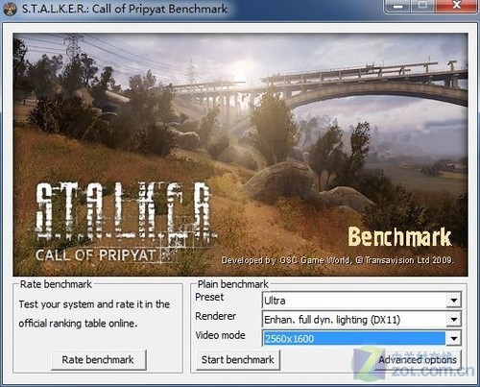
Task: Select the highlighted 2560x1600 video mode field
Action: 354,339
